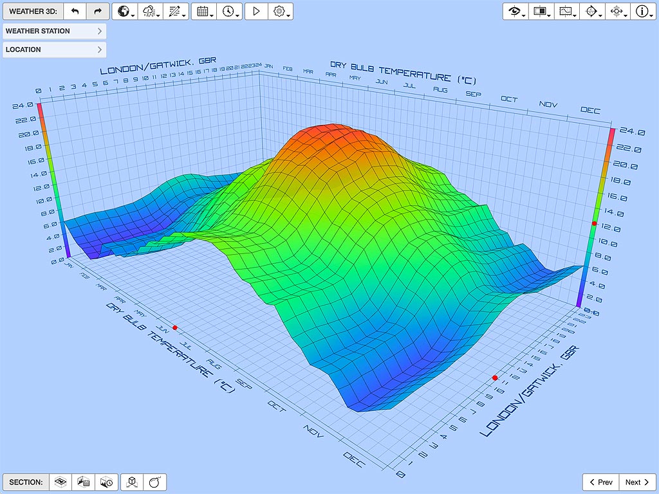The width and height of the screenshot is (659, 494).
Task: Click the "DEC" label on the floor axis
Action: (353, 459)
